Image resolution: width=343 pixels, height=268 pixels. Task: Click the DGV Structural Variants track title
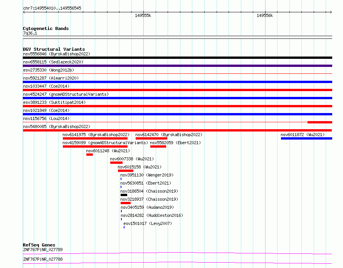(54, 49)
